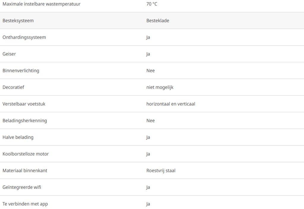Image resolution: width=304 pixels, height=209 pixels.
Task: Click the Nee value for Beladingsherkenning
Action: (151, 121)
